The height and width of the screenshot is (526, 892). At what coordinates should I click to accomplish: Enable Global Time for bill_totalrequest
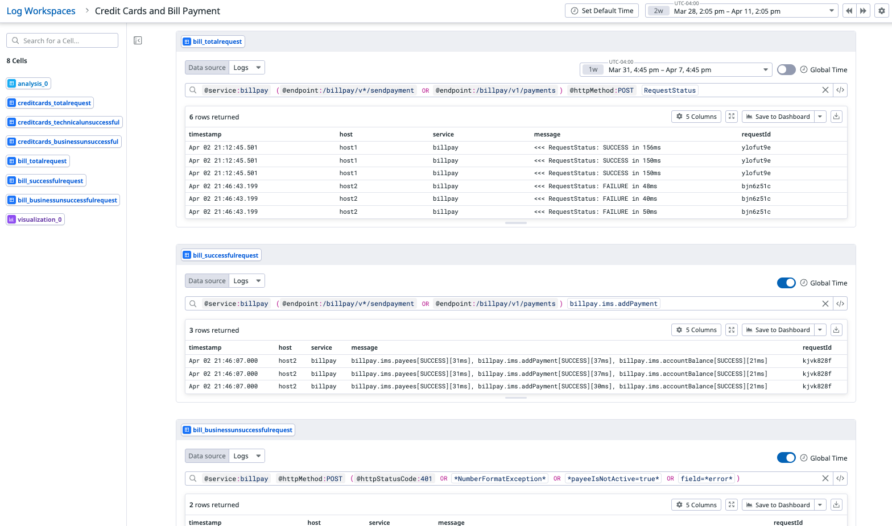(x=786, y=70)
